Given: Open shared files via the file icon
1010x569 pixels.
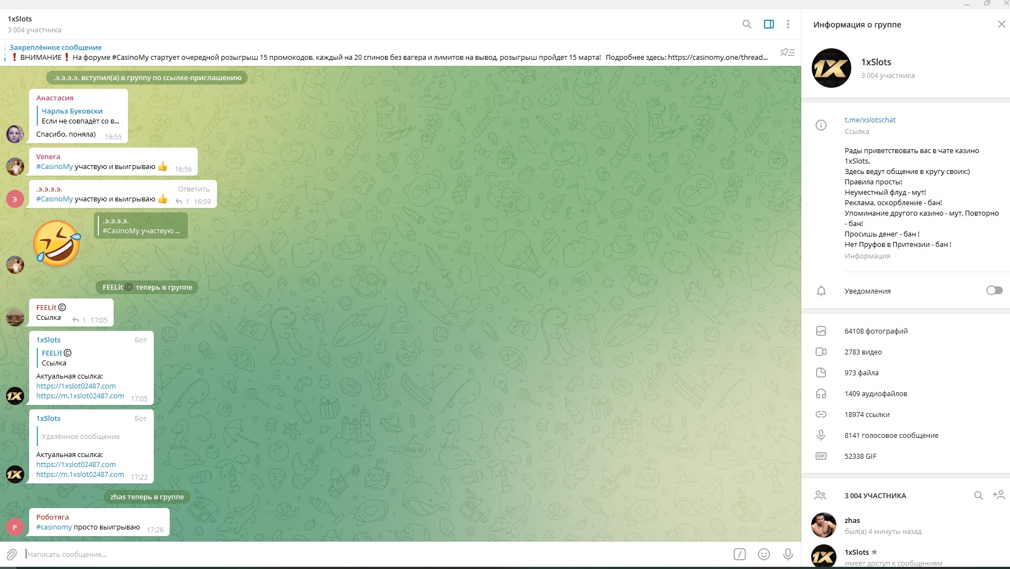Looking at the screenshot, I should coord(821,373).
